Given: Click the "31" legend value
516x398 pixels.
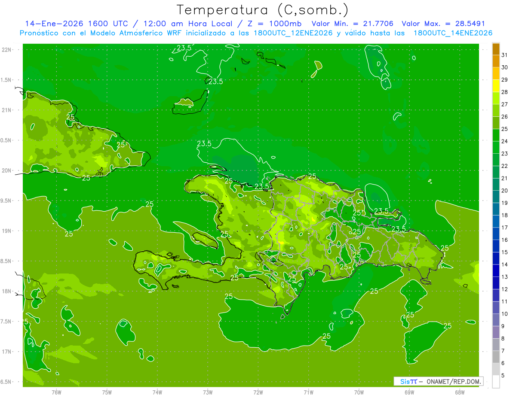Looking at the screenshot, I should (505, 55).
